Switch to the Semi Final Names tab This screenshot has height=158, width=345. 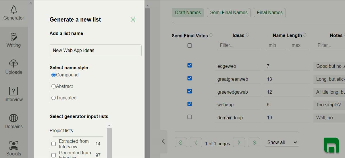[x=229, y=13]
